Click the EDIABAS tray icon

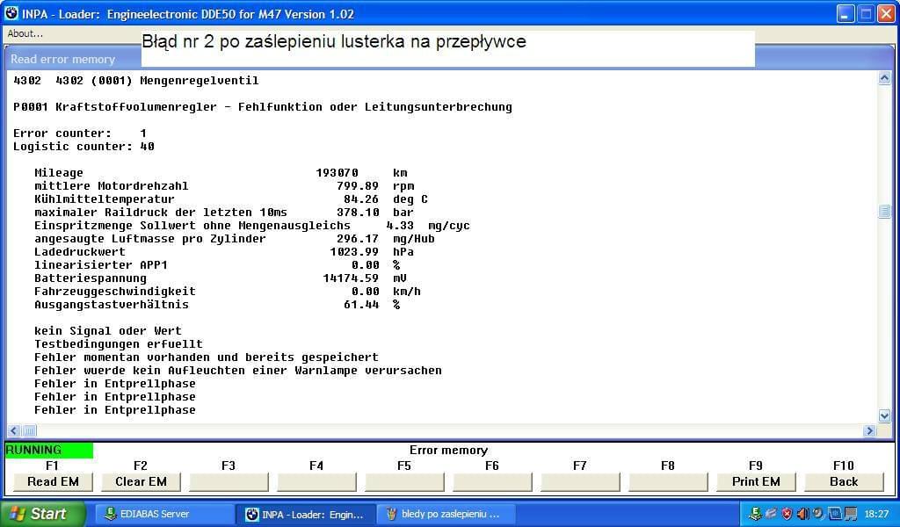pyautogui.click(x=756, y=514)
